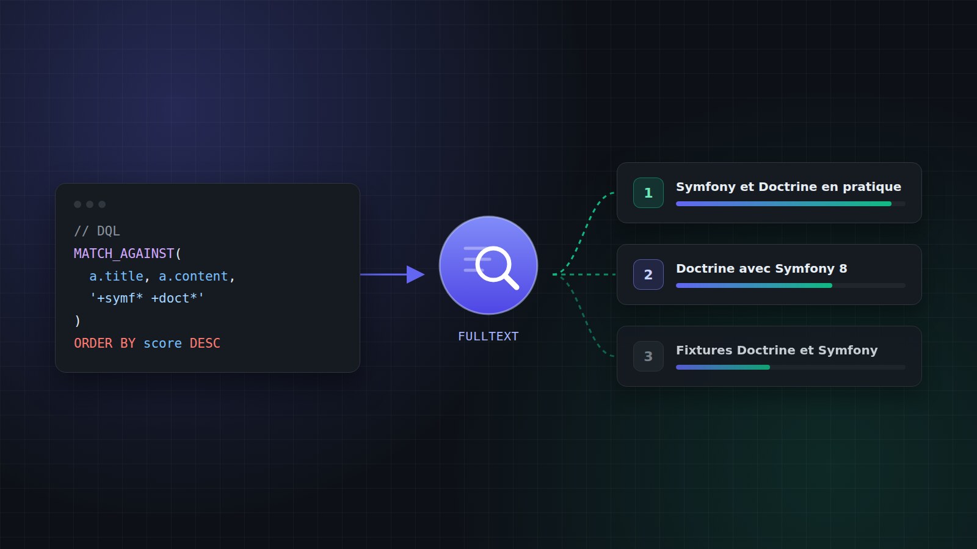Click a.title in the code
Viewport: 977px width, 549px height.
116,276
